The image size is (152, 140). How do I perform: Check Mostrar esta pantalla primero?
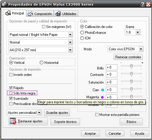(x=97, y=114)
